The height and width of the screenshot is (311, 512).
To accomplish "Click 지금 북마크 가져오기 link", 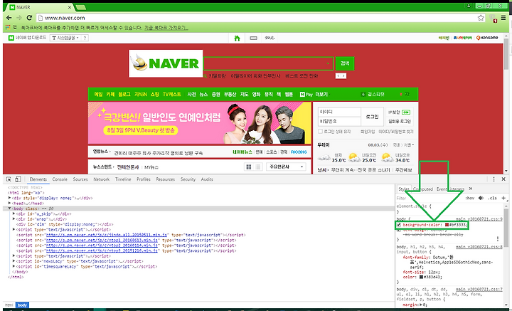I will pyautogui.click(x=166, y=28).
